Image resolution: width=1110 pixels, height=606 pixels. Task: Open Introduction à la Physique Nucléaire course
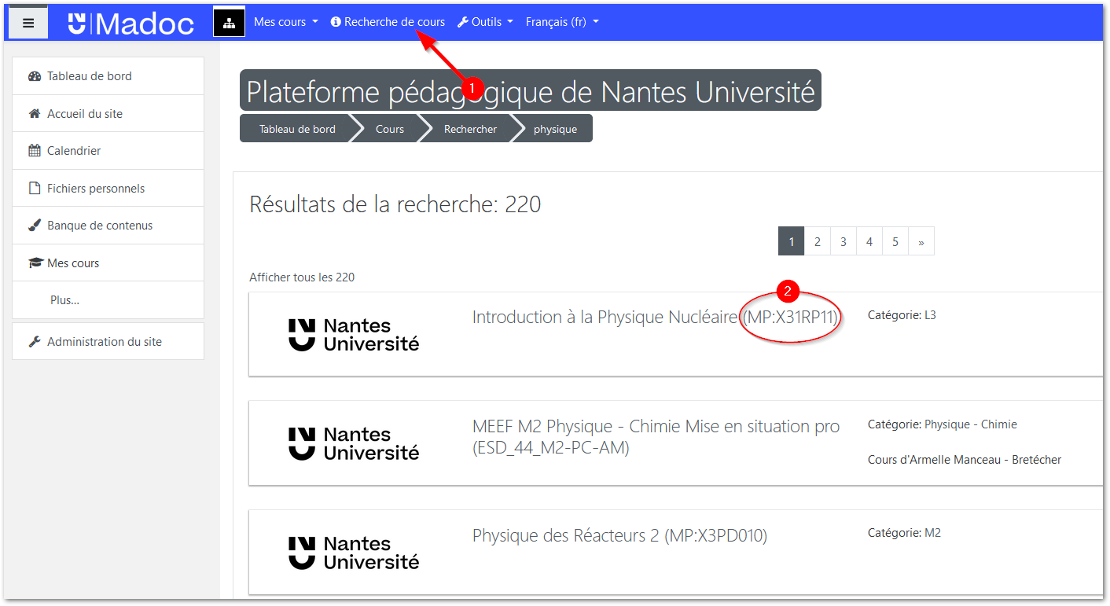[x=605, y=318]
